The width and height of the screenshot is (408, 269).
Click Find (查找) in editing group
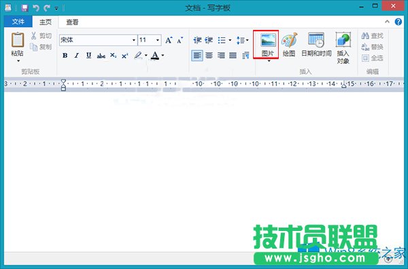(x=373, y=35)
